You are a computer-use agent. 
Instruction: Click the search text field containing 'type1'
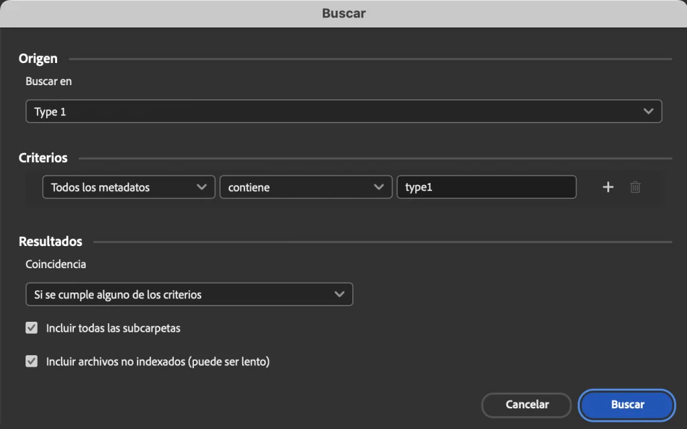coord(486,187)
